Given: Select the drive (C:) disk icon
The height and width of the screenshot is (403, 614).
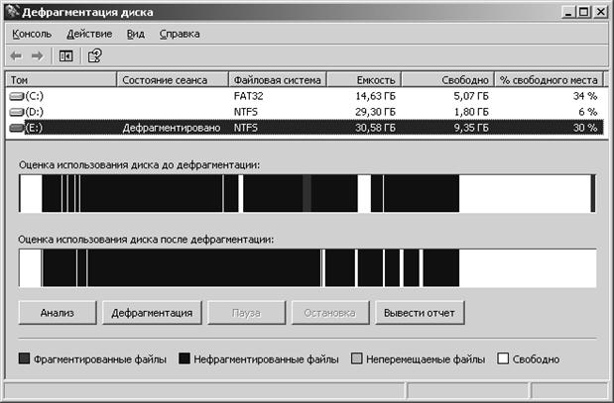Looking at the screenshot, I should point(17,96).
